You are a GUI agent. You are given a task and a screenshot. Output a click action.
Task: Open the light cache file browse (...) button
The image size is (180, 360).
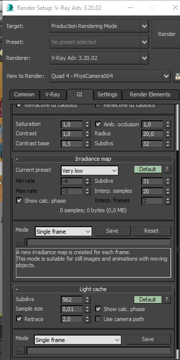[20, 351]
